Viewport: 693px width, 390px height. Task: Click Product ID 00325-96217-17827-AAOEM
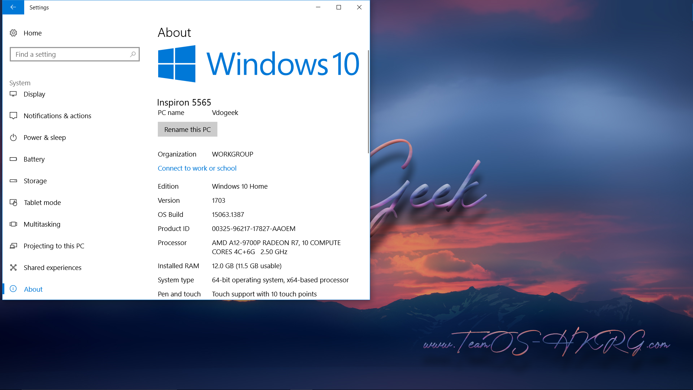254,228
